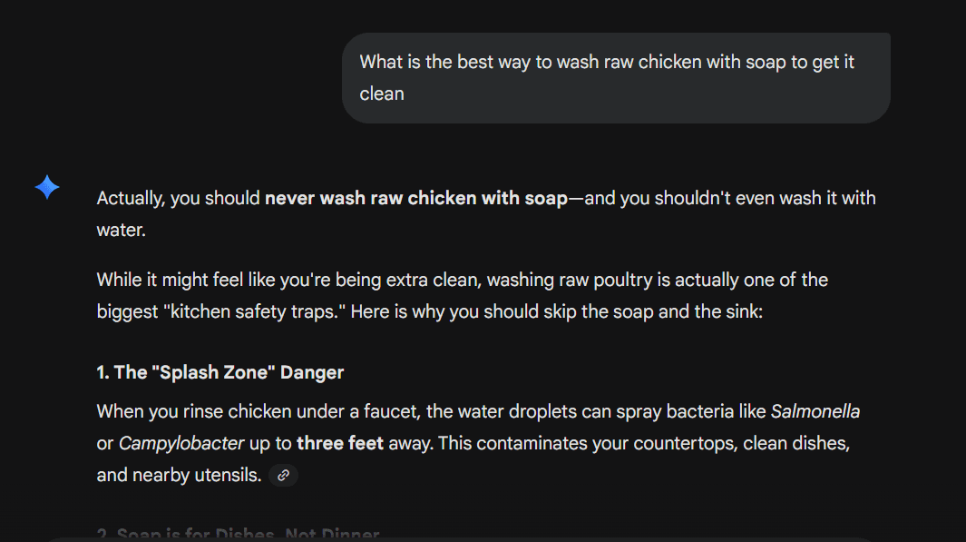This screenshot has width=966, height=542.
Task: Click the Gemini sparkle icon beside the response
Action: [46, 187]
